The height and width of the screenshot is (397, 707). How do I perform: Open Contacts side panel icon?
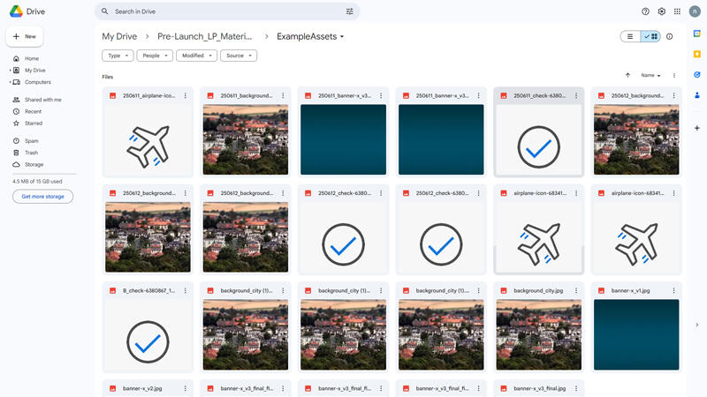[696, 95]
